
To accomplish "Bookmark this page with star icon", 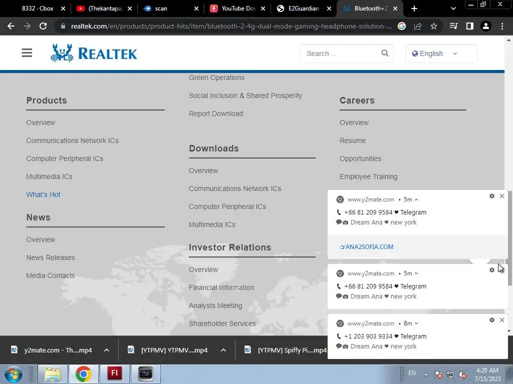I will tap(434, 26).
